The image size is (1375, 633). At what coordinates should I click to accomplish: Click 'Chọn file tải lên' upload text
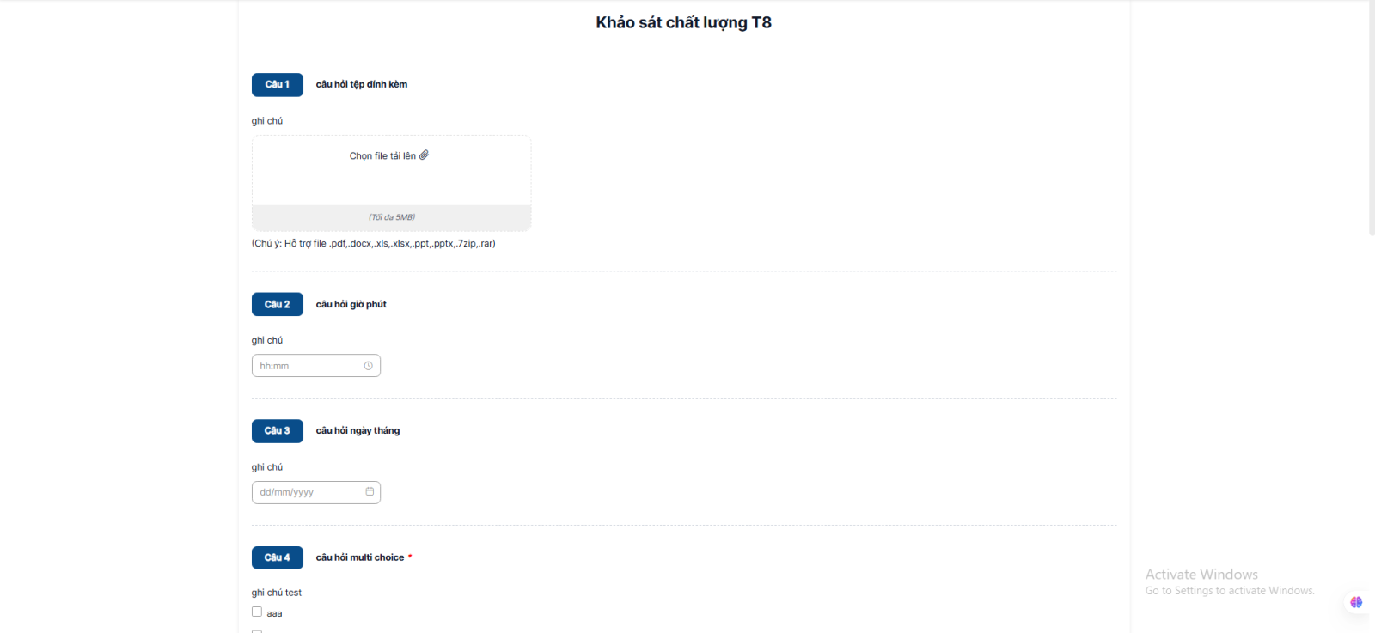pos(382,156)
